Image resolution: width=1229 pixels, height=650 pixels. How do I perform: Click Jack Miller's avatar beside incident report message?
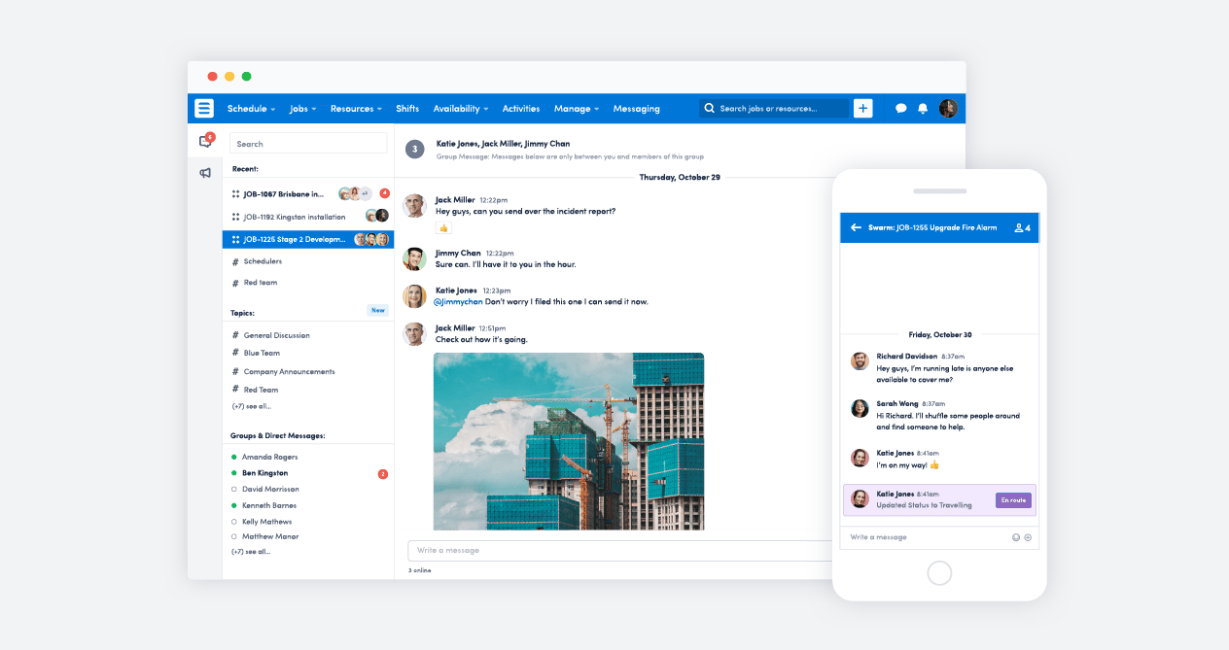click(415, 205)
